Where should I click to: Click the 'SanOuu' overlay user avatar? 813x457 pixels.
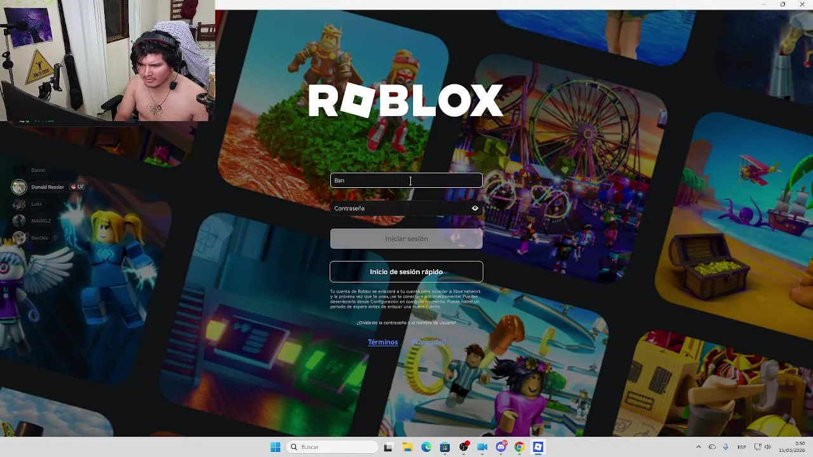pos(19,237)
